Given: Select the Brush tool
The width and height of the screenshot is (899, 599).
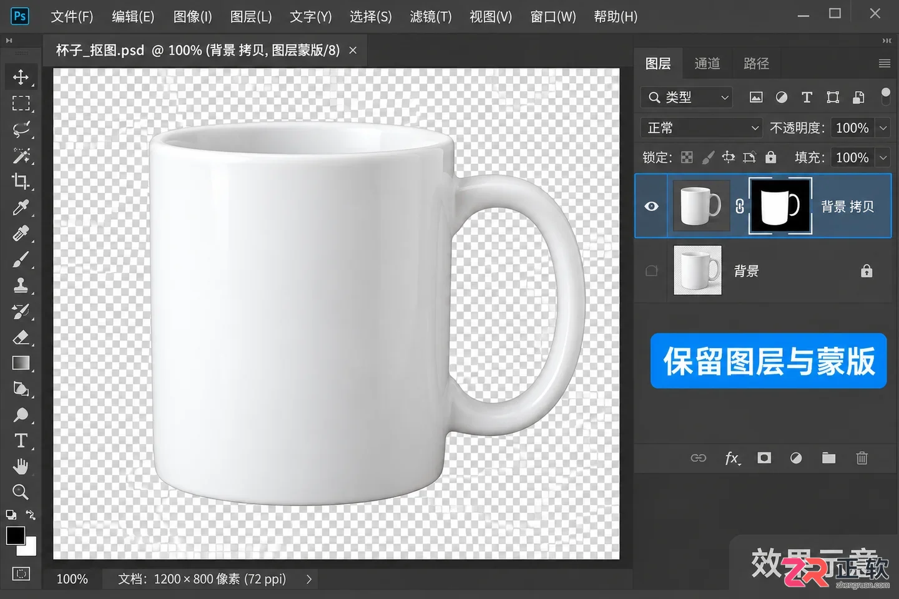Looking at the screenshot, I should click(x=21, y=260).
